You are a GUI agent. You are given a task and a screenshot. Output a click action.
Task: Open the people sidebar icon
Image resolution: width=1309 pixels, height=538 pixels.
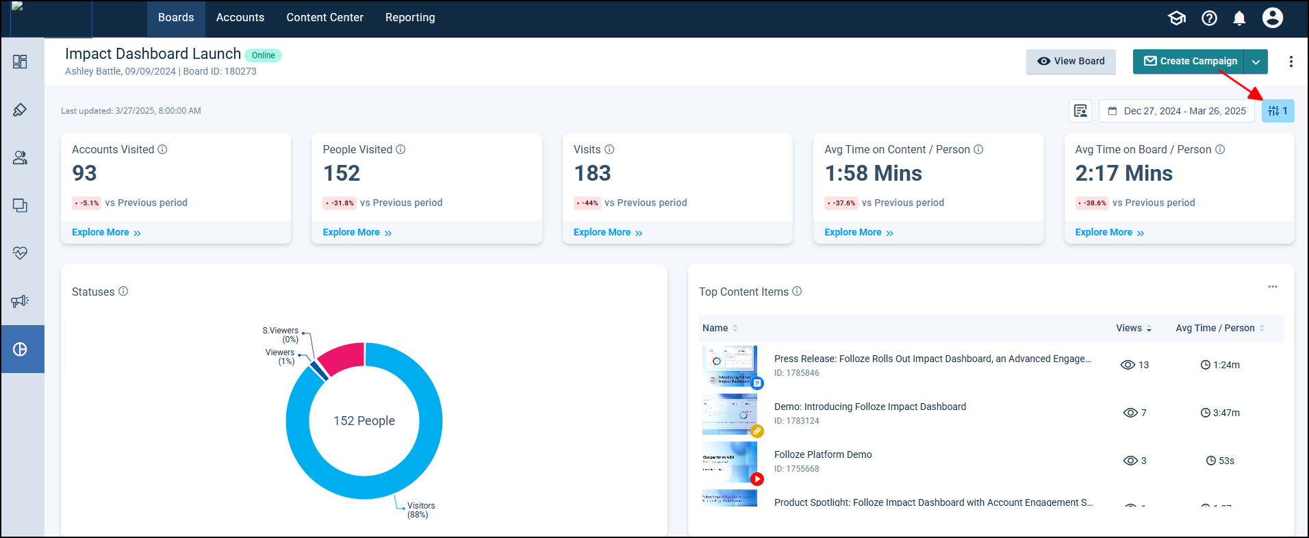pyautogui.click(x=20, y=157)
